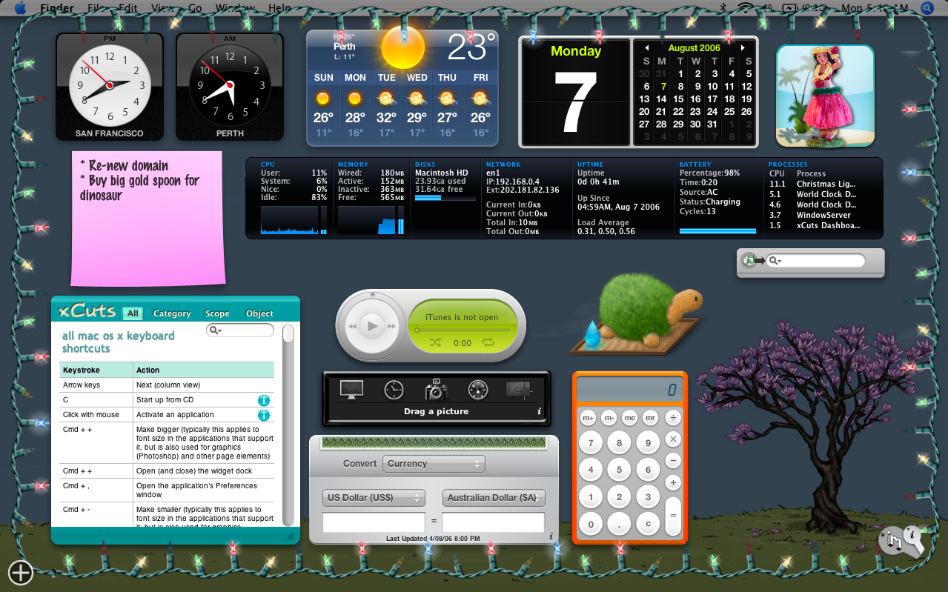Screen dimensions: 948x592
Task: Switch to Category tab in xCuts
Action: click(172, 313)
